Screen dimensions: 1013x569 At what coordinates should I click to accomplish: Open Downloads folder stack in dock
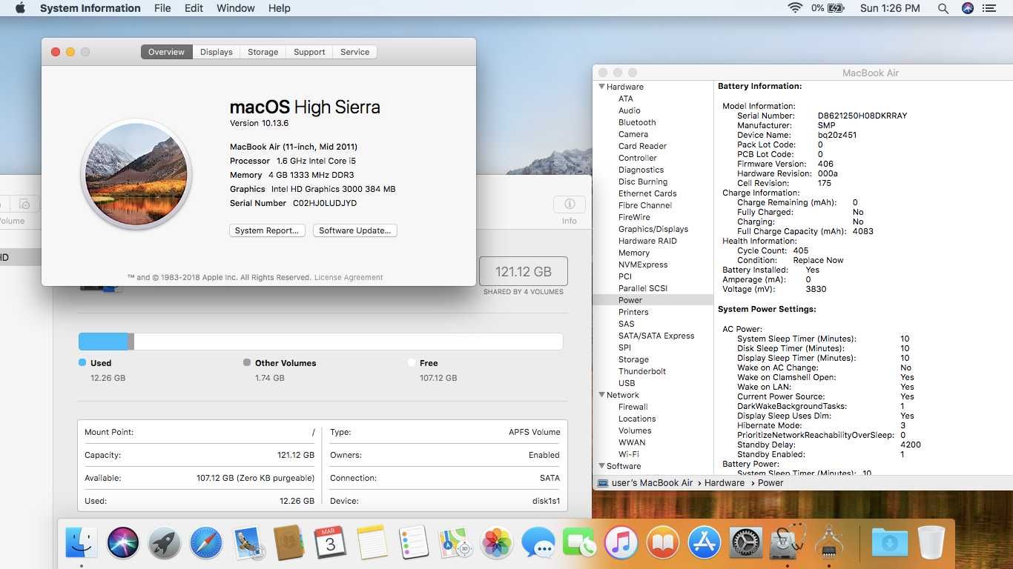(x=889, y=543)
